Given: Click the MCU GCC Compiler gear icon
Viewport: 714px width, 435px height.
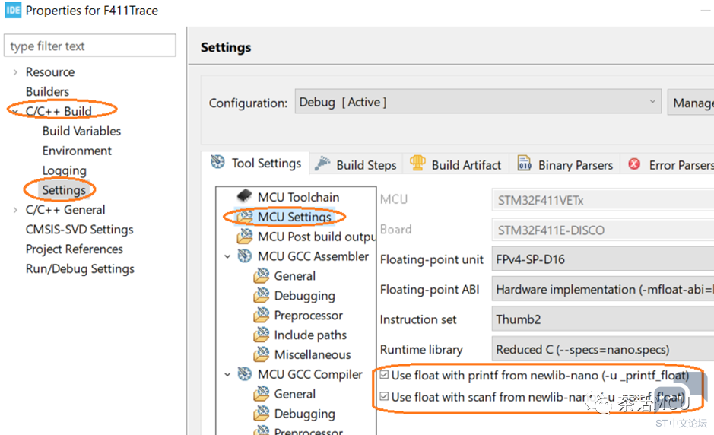Looking at the screenshot, I should tap(245, 373).
